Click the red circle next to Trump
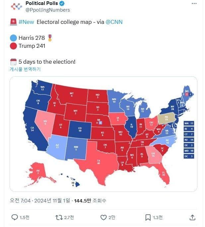205x227 pixels. tap(13, 46)
